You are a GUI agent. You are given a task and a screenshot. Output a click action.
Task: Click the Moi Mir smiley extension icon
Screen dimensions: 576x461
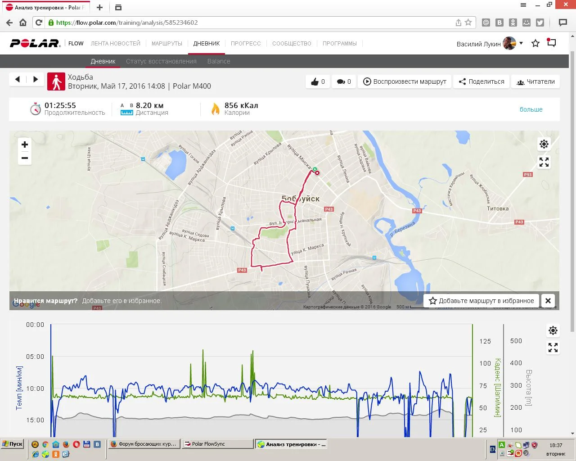pos(526,23)
